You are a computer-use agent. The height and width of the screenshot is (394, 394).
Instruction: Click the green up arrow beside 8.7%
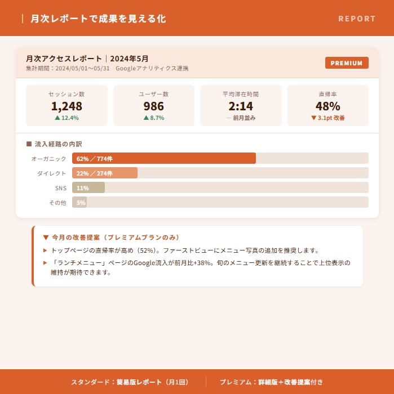[x=146, y=118]
